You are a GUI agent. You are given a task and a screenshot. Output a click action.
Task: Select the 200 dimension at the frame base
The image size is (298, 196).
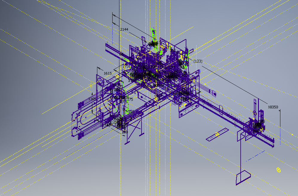tap(125, 132)
